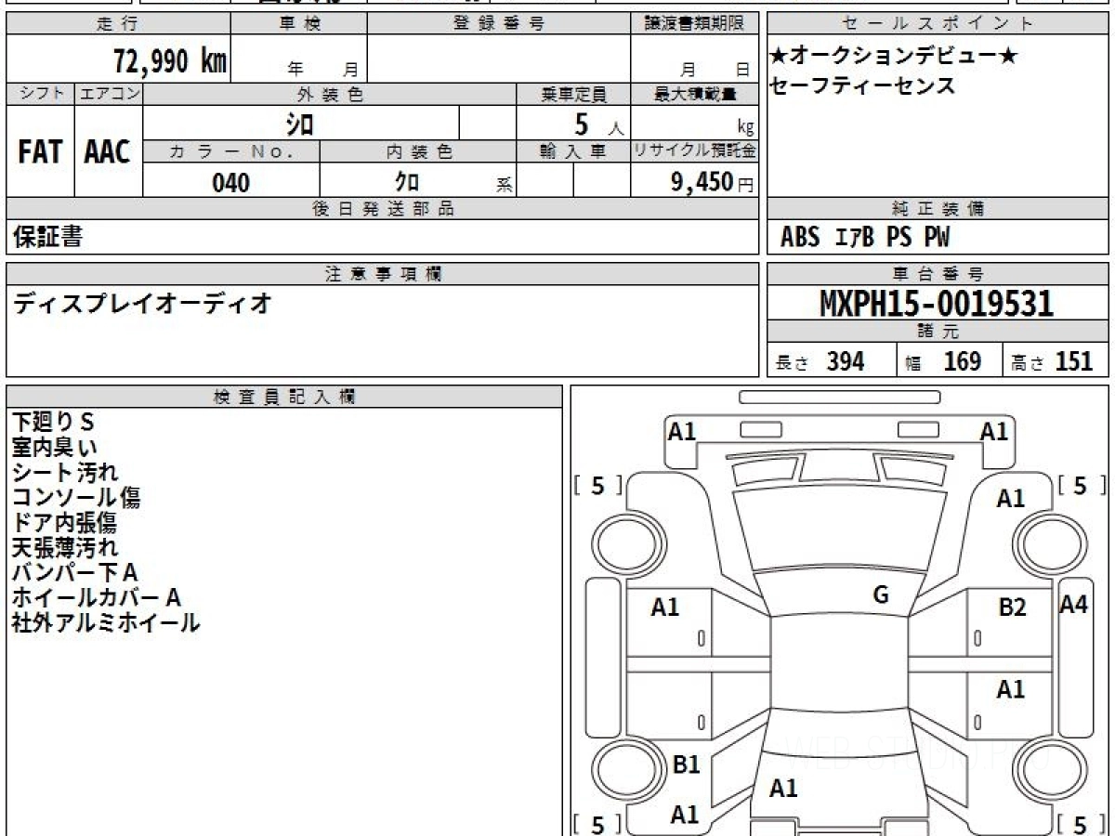Click the 乗車定員 header
This screenshot has height=836, width=1115.
click(573, 94)
